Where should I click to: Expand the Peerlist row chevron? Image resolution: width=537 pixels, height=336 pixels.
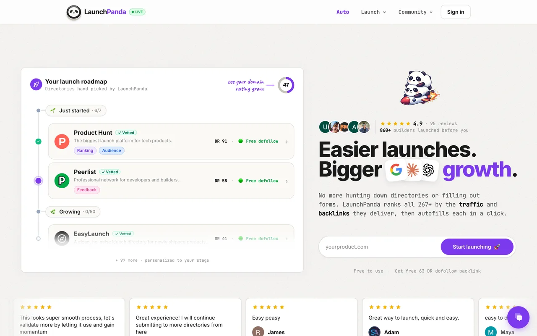pos(287,181)
